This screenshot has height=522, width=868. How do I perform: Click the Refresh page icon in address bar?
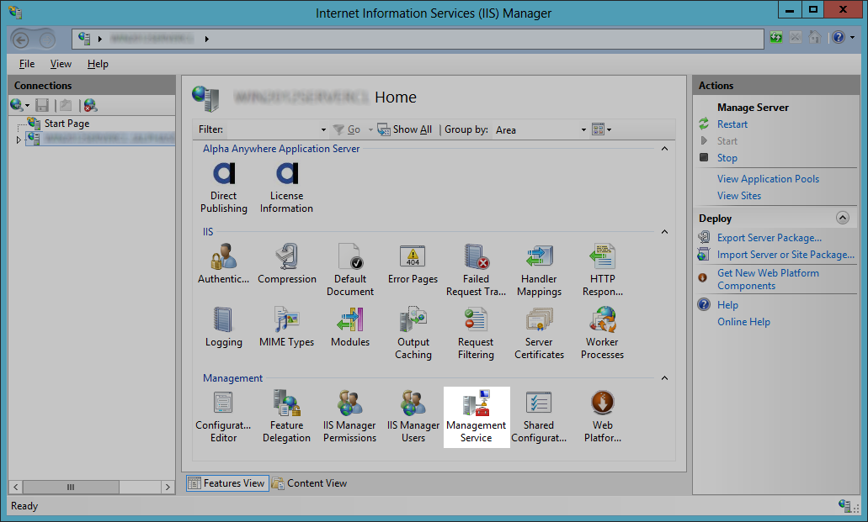coord(776,38)
